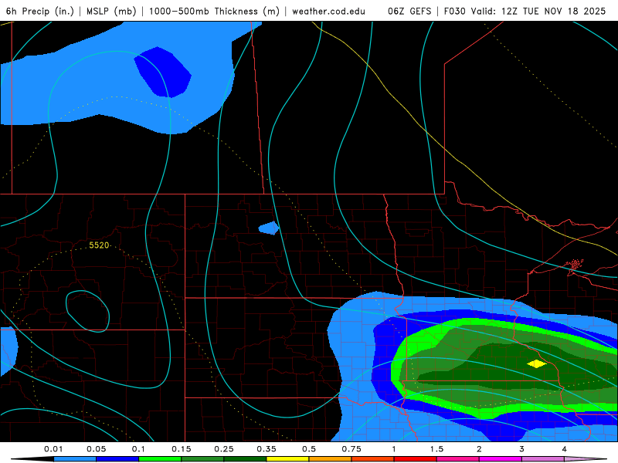Click the light orange 0.5–0.75 legend swatch
The height and width of the screenshot is (463, 618).
tap(331, 459)
